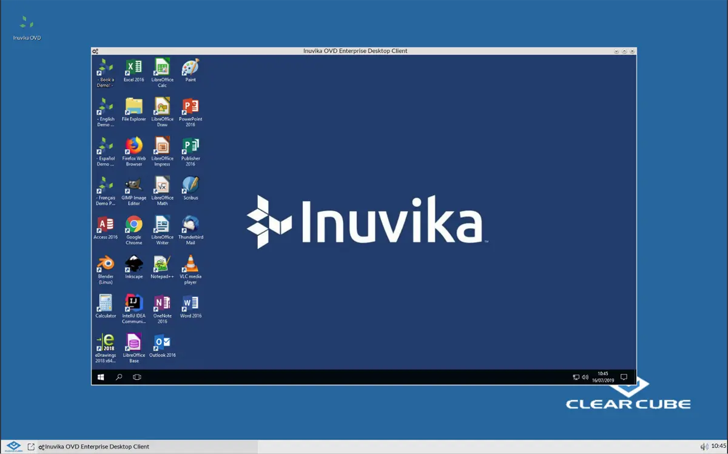Viewport: 728px width, 454px height.
Task: Minimize the Inuvika OVD client window
Action: pyautogui.click(x=616, y=52)
